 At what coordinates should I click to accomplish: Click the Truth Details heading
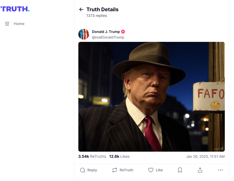tap(102, 9)
